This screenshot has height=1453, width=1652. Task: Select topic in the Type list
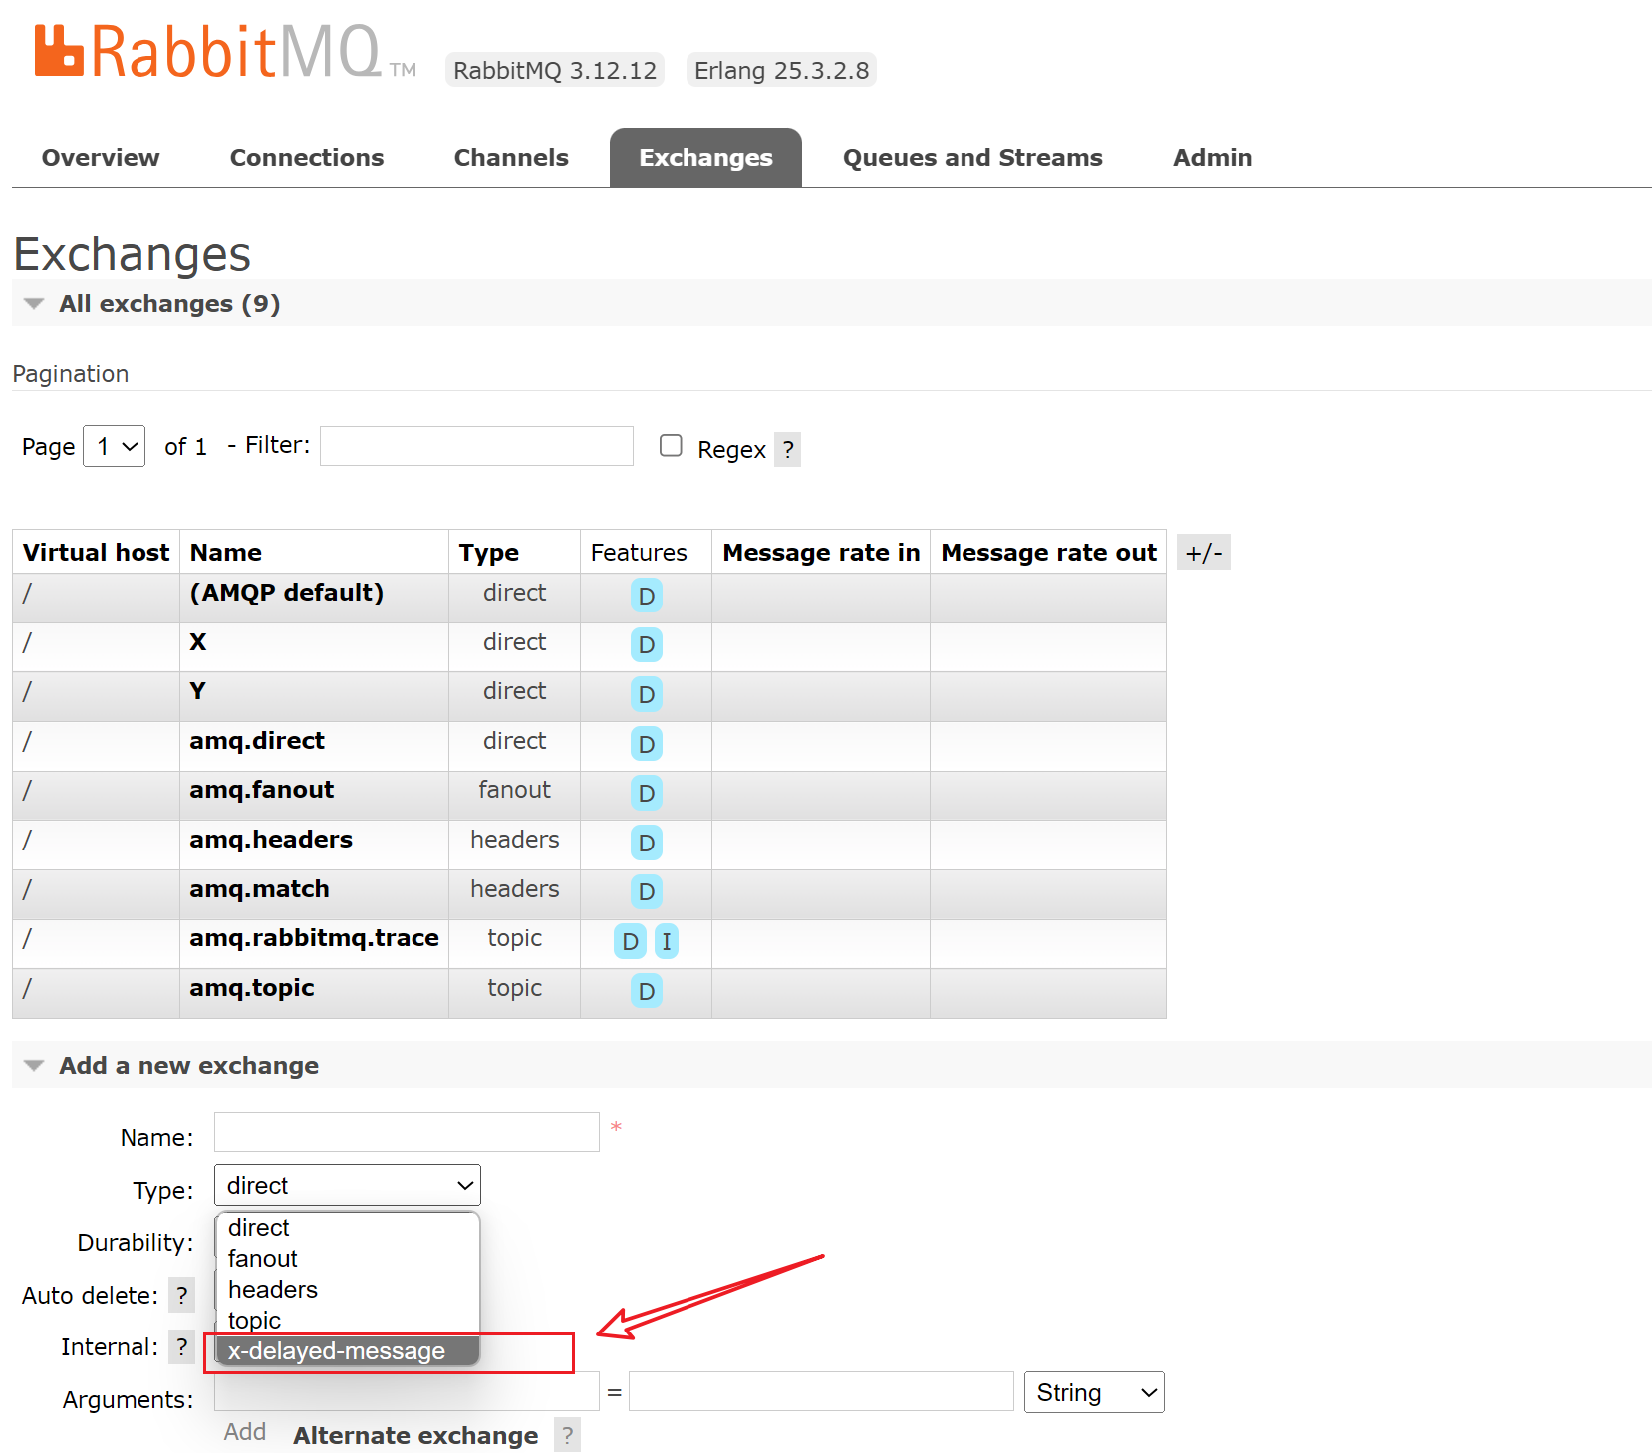[348, 1321]
